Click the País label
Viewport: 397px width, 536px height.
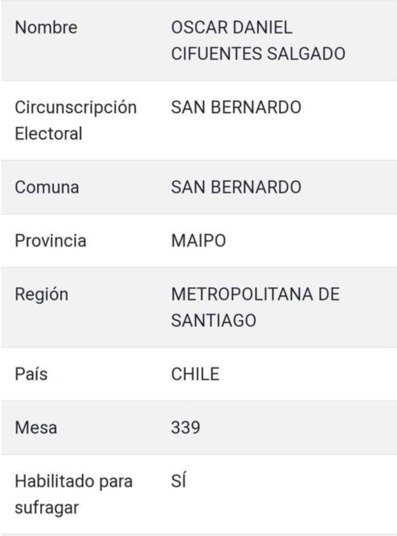pos(31,374)
